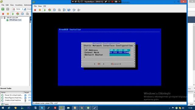Take screenshot with camera icon on recording bar
The image size is (195, 110).
[116, 2]
